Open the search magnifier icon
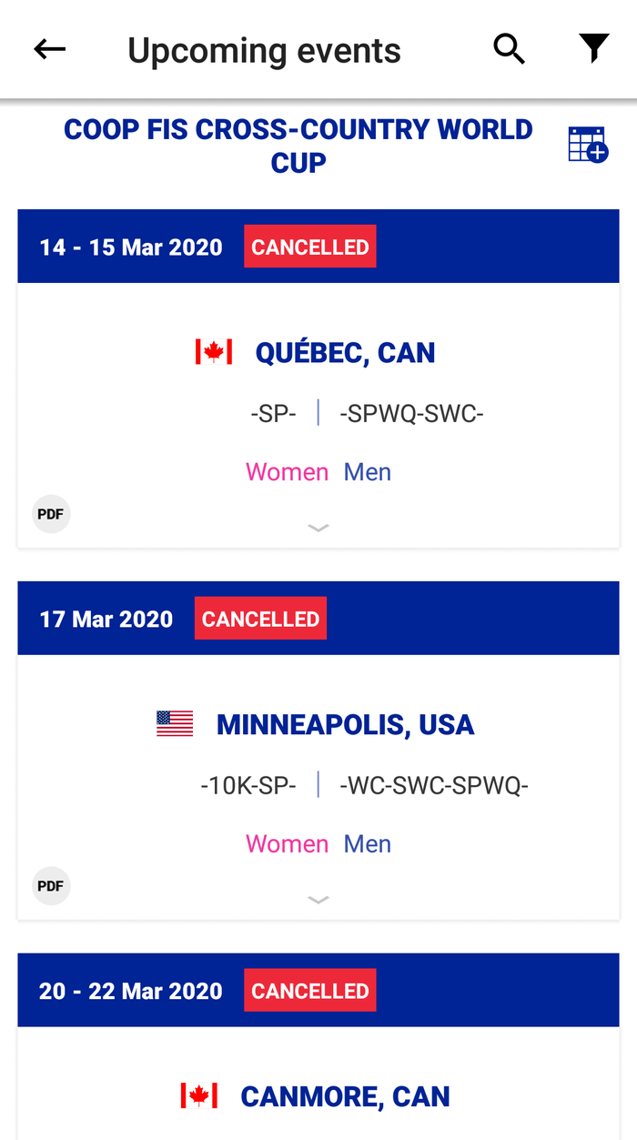 (x=510, y=49)
